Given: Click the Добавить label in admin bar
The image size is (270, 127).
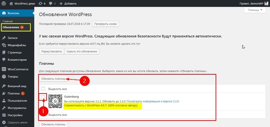Looking at the screenshot, I should pyautogui.click(x=70, y=3).
